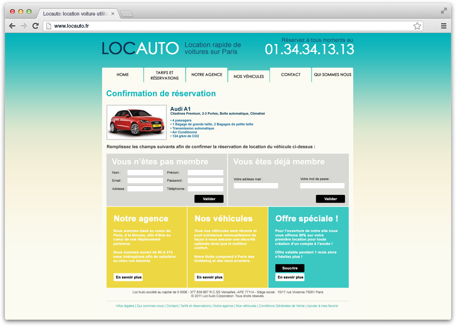This screenshot has height=326, width=456.
Task: Open the Tarifs et Réservations tab
Action: click(164, 75)
